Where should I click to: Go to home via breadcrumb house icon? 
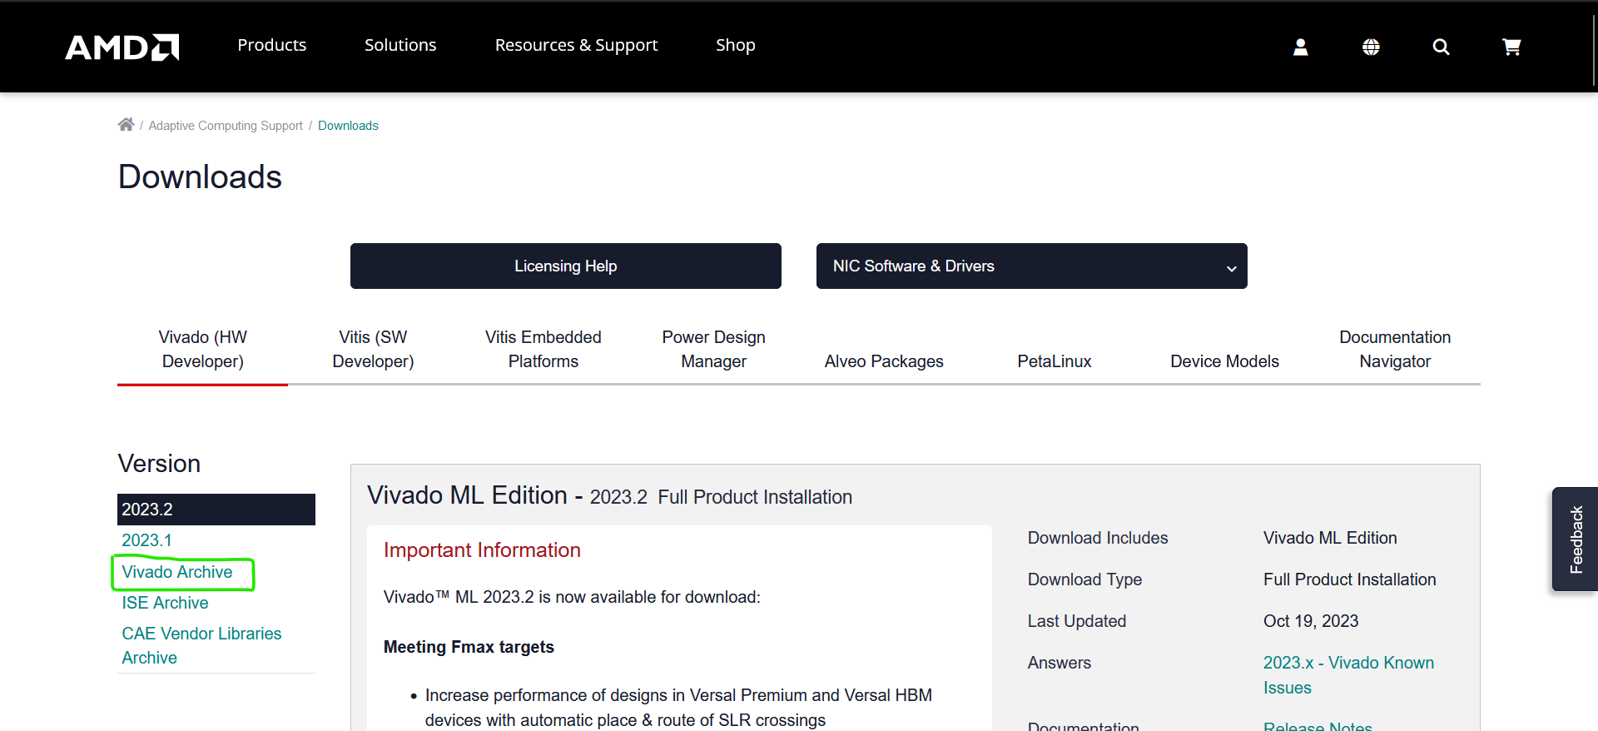point(126,125)
